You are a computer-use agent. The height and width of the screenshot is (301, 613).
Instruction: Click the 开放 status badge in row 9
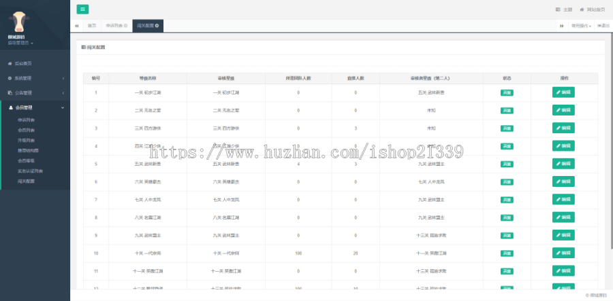click(507, 236)
